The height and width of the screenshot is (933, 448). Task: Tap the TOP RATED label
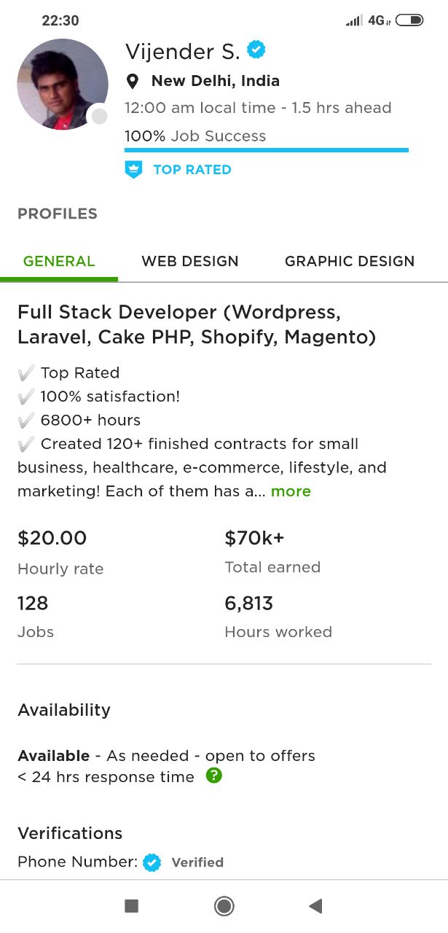click(x=192, y=170)
